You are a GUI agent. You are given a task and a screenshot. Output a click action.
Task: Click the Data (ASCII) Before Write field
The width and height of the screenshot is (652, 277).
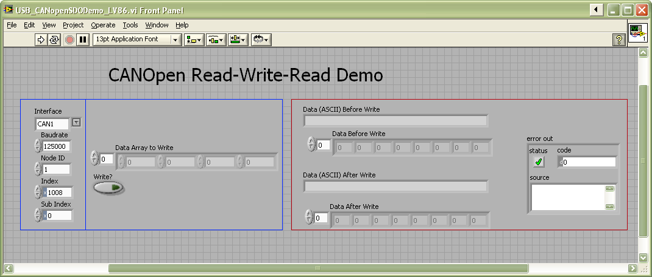(x=395, y=121)
